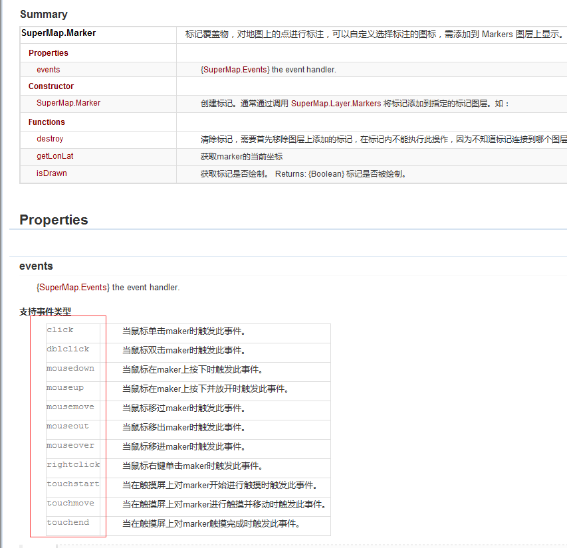The height and width of the screenshot is (548, 567).
Task: Follow SuperMap.Events link under events heading
Action: tap(72, 288)
